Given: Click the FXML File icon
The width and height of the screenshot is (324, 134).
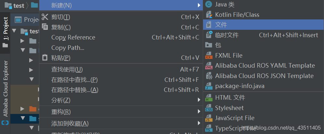Looking at the screenshot, I should 209,55.
